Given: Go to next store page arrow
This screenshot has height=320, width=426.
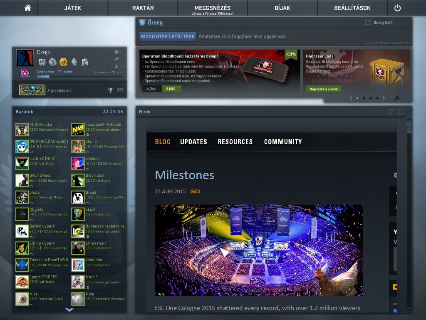Looking at the screenshot, I should 384,98.
